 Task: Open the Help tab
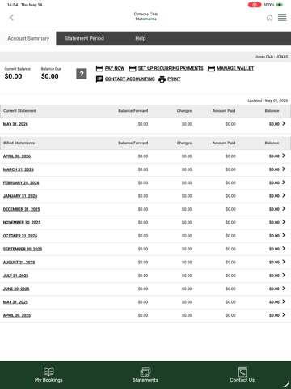pos(141,38)
